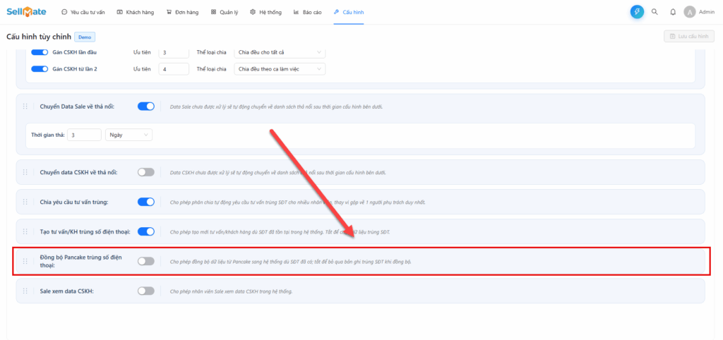Open the Chia đều cho tất cả dropdown
This screenshot has height=340, width=723.
pyautogui.click(x=280, y=52)
